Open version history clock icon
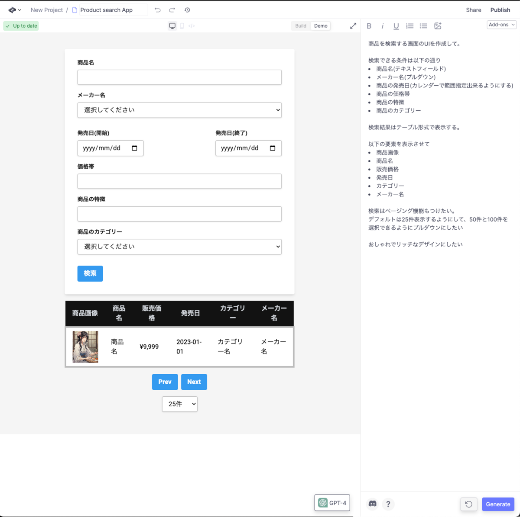The height and width of the screenshot is (517, 520). 187,10
